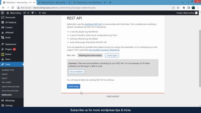201x113 pixels.
Task: Select the Tools menu in sidebar
Action: tap(12, 64)
